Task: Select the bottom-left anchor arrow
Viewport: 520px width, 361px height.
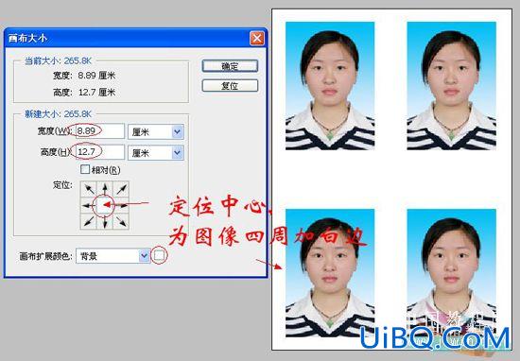Action: (x=89, y=221)
